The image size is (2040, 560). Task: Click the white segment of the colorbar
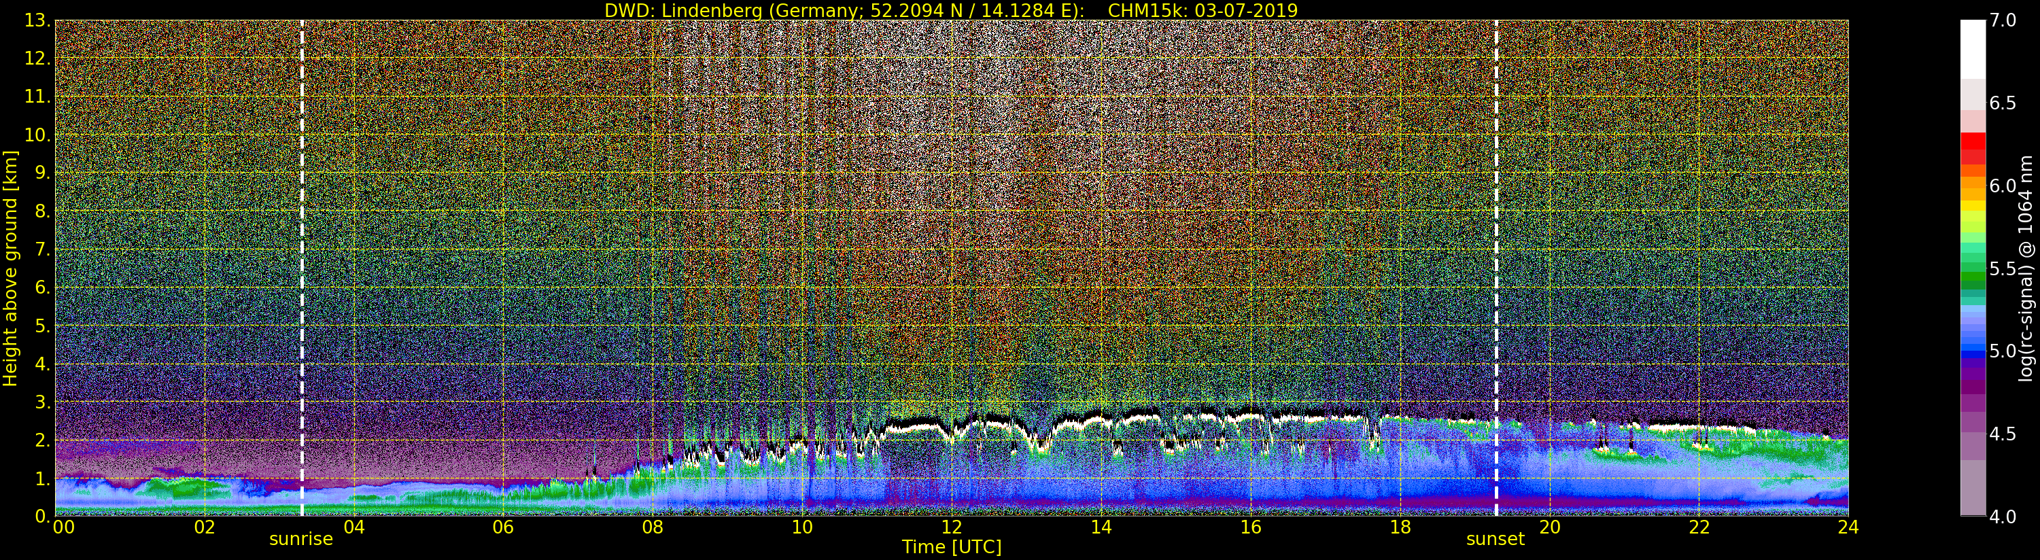point(1973,49)
